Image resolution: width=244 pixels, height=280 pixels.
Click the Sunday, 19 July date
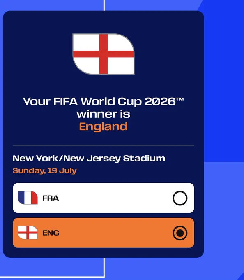coord(45,171)
